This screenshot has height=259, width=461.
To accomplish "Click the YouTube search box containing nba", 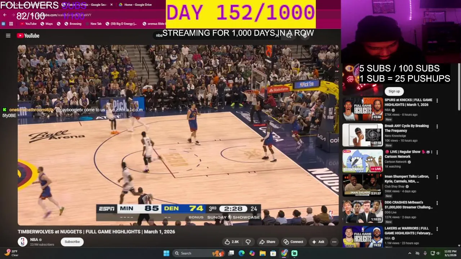I will coord(216,35).
